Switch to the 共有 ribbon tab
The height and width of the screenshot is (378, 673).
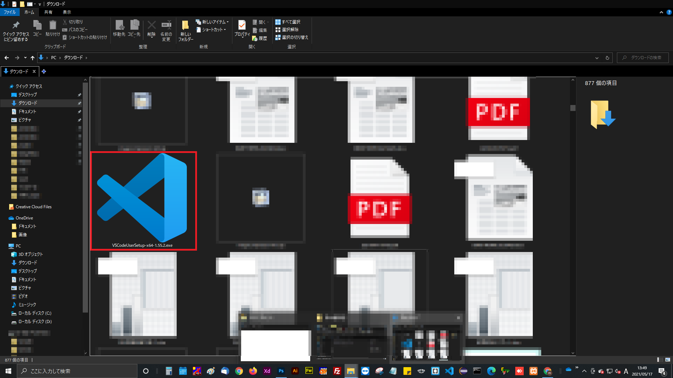(48, 12)
